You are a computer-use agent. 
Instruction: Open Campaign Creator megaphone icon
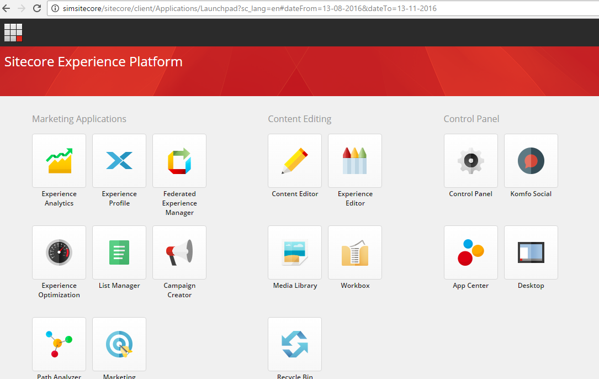[x=179, y=252]
